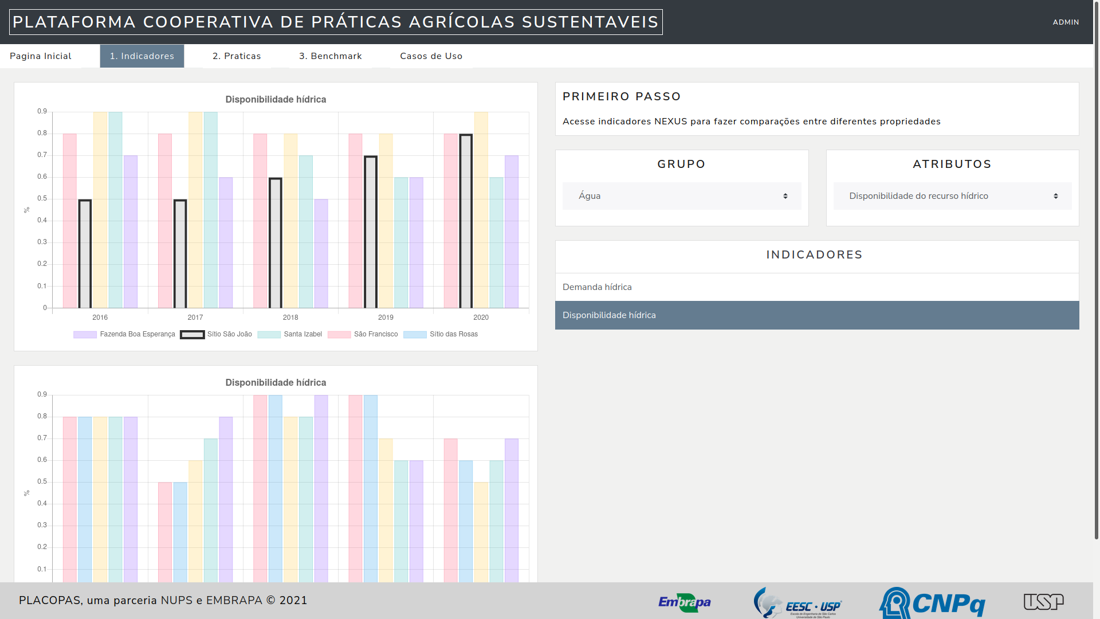The width and height of the screenshot is (1100, 619).
Task: Click the platform title in header
Action: 336,22
